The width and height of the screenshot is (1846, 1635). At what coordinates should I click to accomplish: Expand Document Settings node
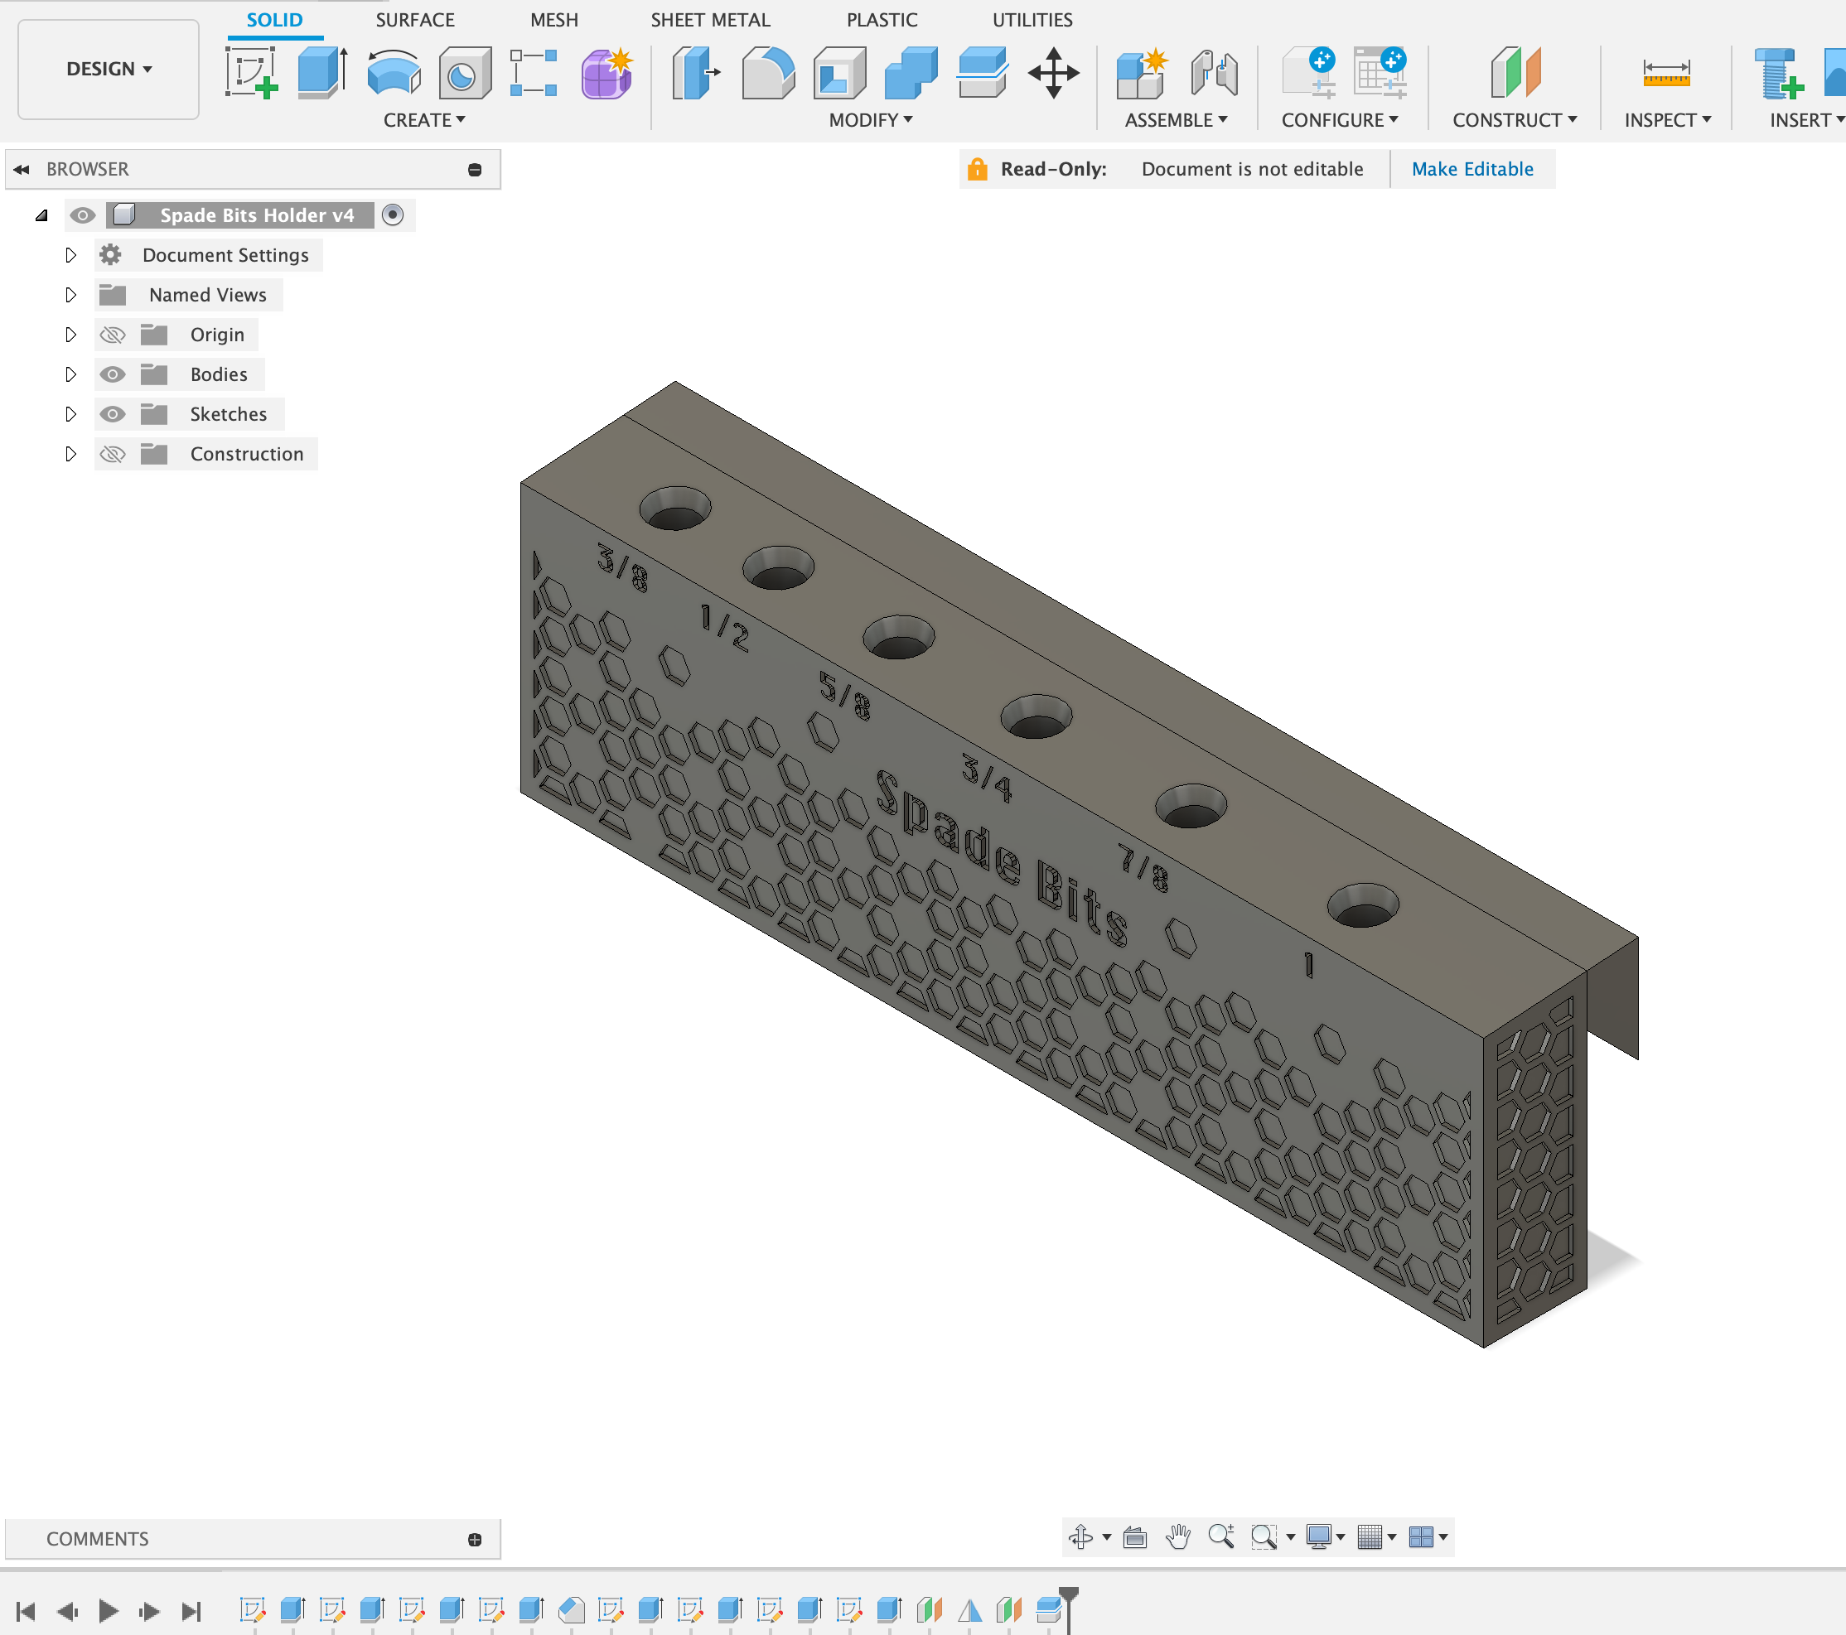point(70,255)
